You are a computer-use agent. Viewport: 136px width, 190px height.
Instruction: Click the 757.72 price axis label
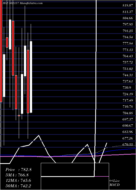coord(128,62)
